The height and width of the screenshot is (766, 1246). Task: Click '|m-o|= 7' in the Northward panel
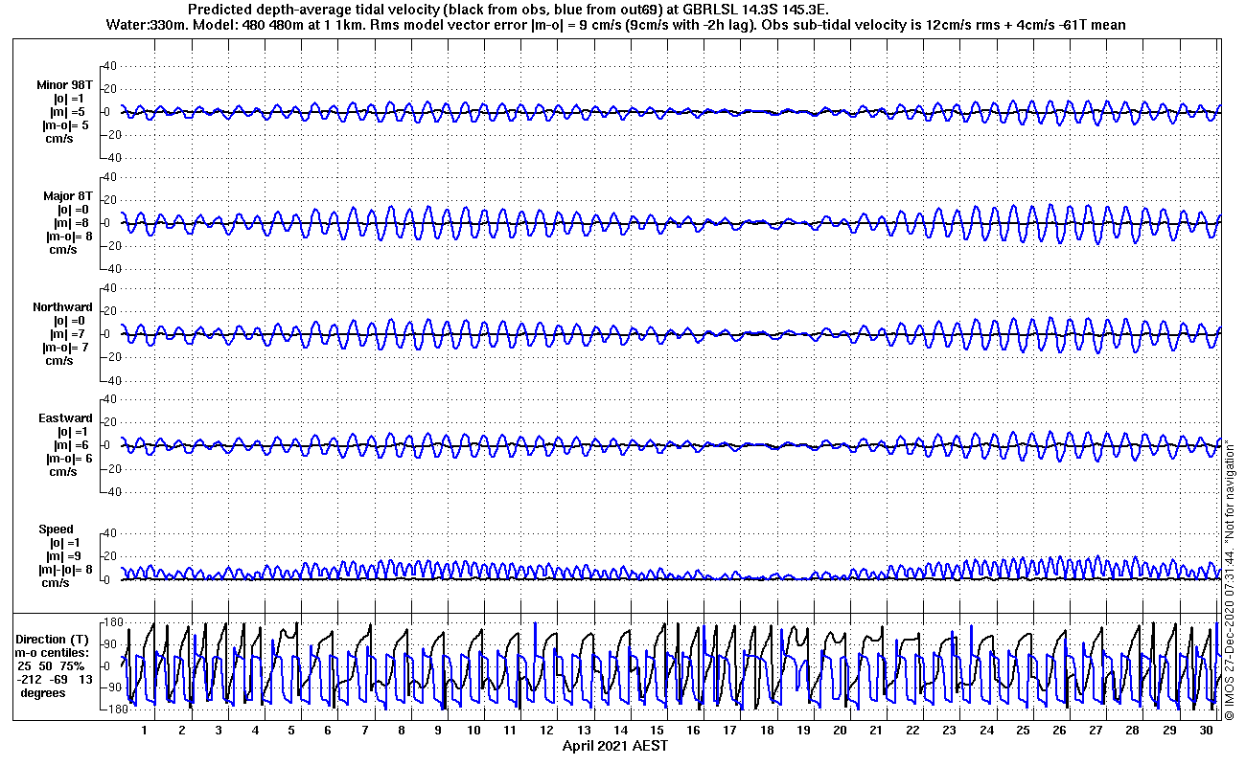pyautogui.click(x=65, y=348)
